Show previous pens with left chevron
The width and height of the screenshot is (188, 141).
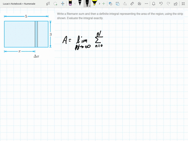point(75,4)
